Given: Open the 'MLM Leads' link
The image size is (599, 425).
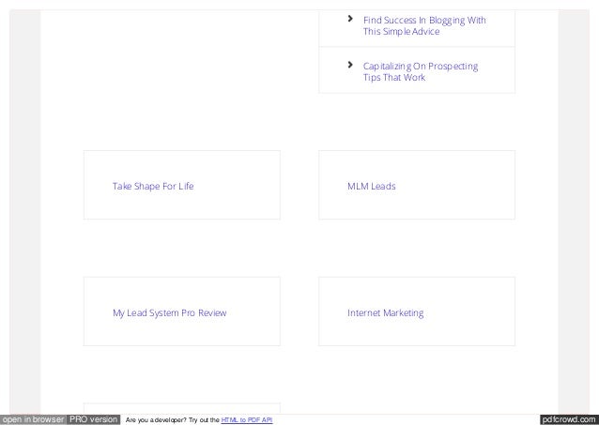Looking at the screenshot, I should pyautogui.click(x=372, y=186).
